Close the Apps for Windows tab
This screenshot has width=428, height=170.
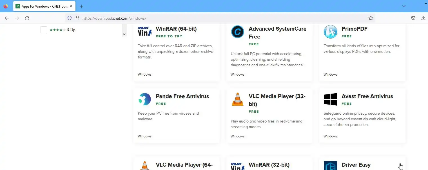point(71,6)
